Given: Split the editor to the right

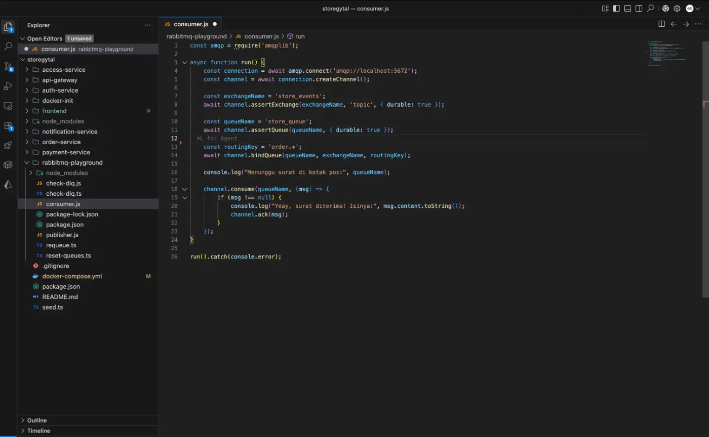Looking at the screenshot, I should point(661,24).
